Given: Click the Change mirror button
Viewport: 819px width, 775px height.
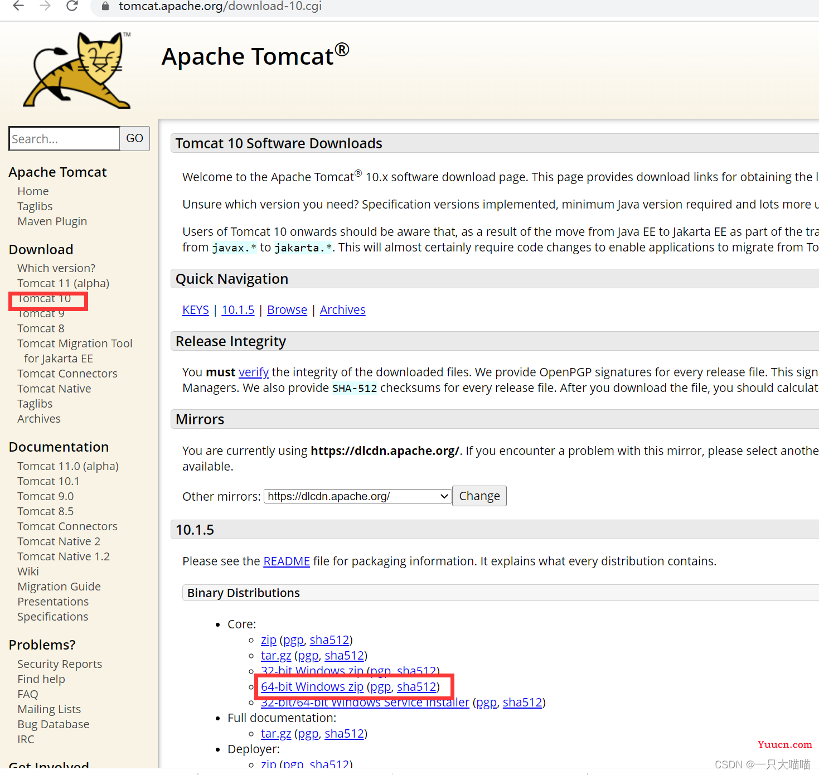Looking at the screenshot, I should [479, 496].
